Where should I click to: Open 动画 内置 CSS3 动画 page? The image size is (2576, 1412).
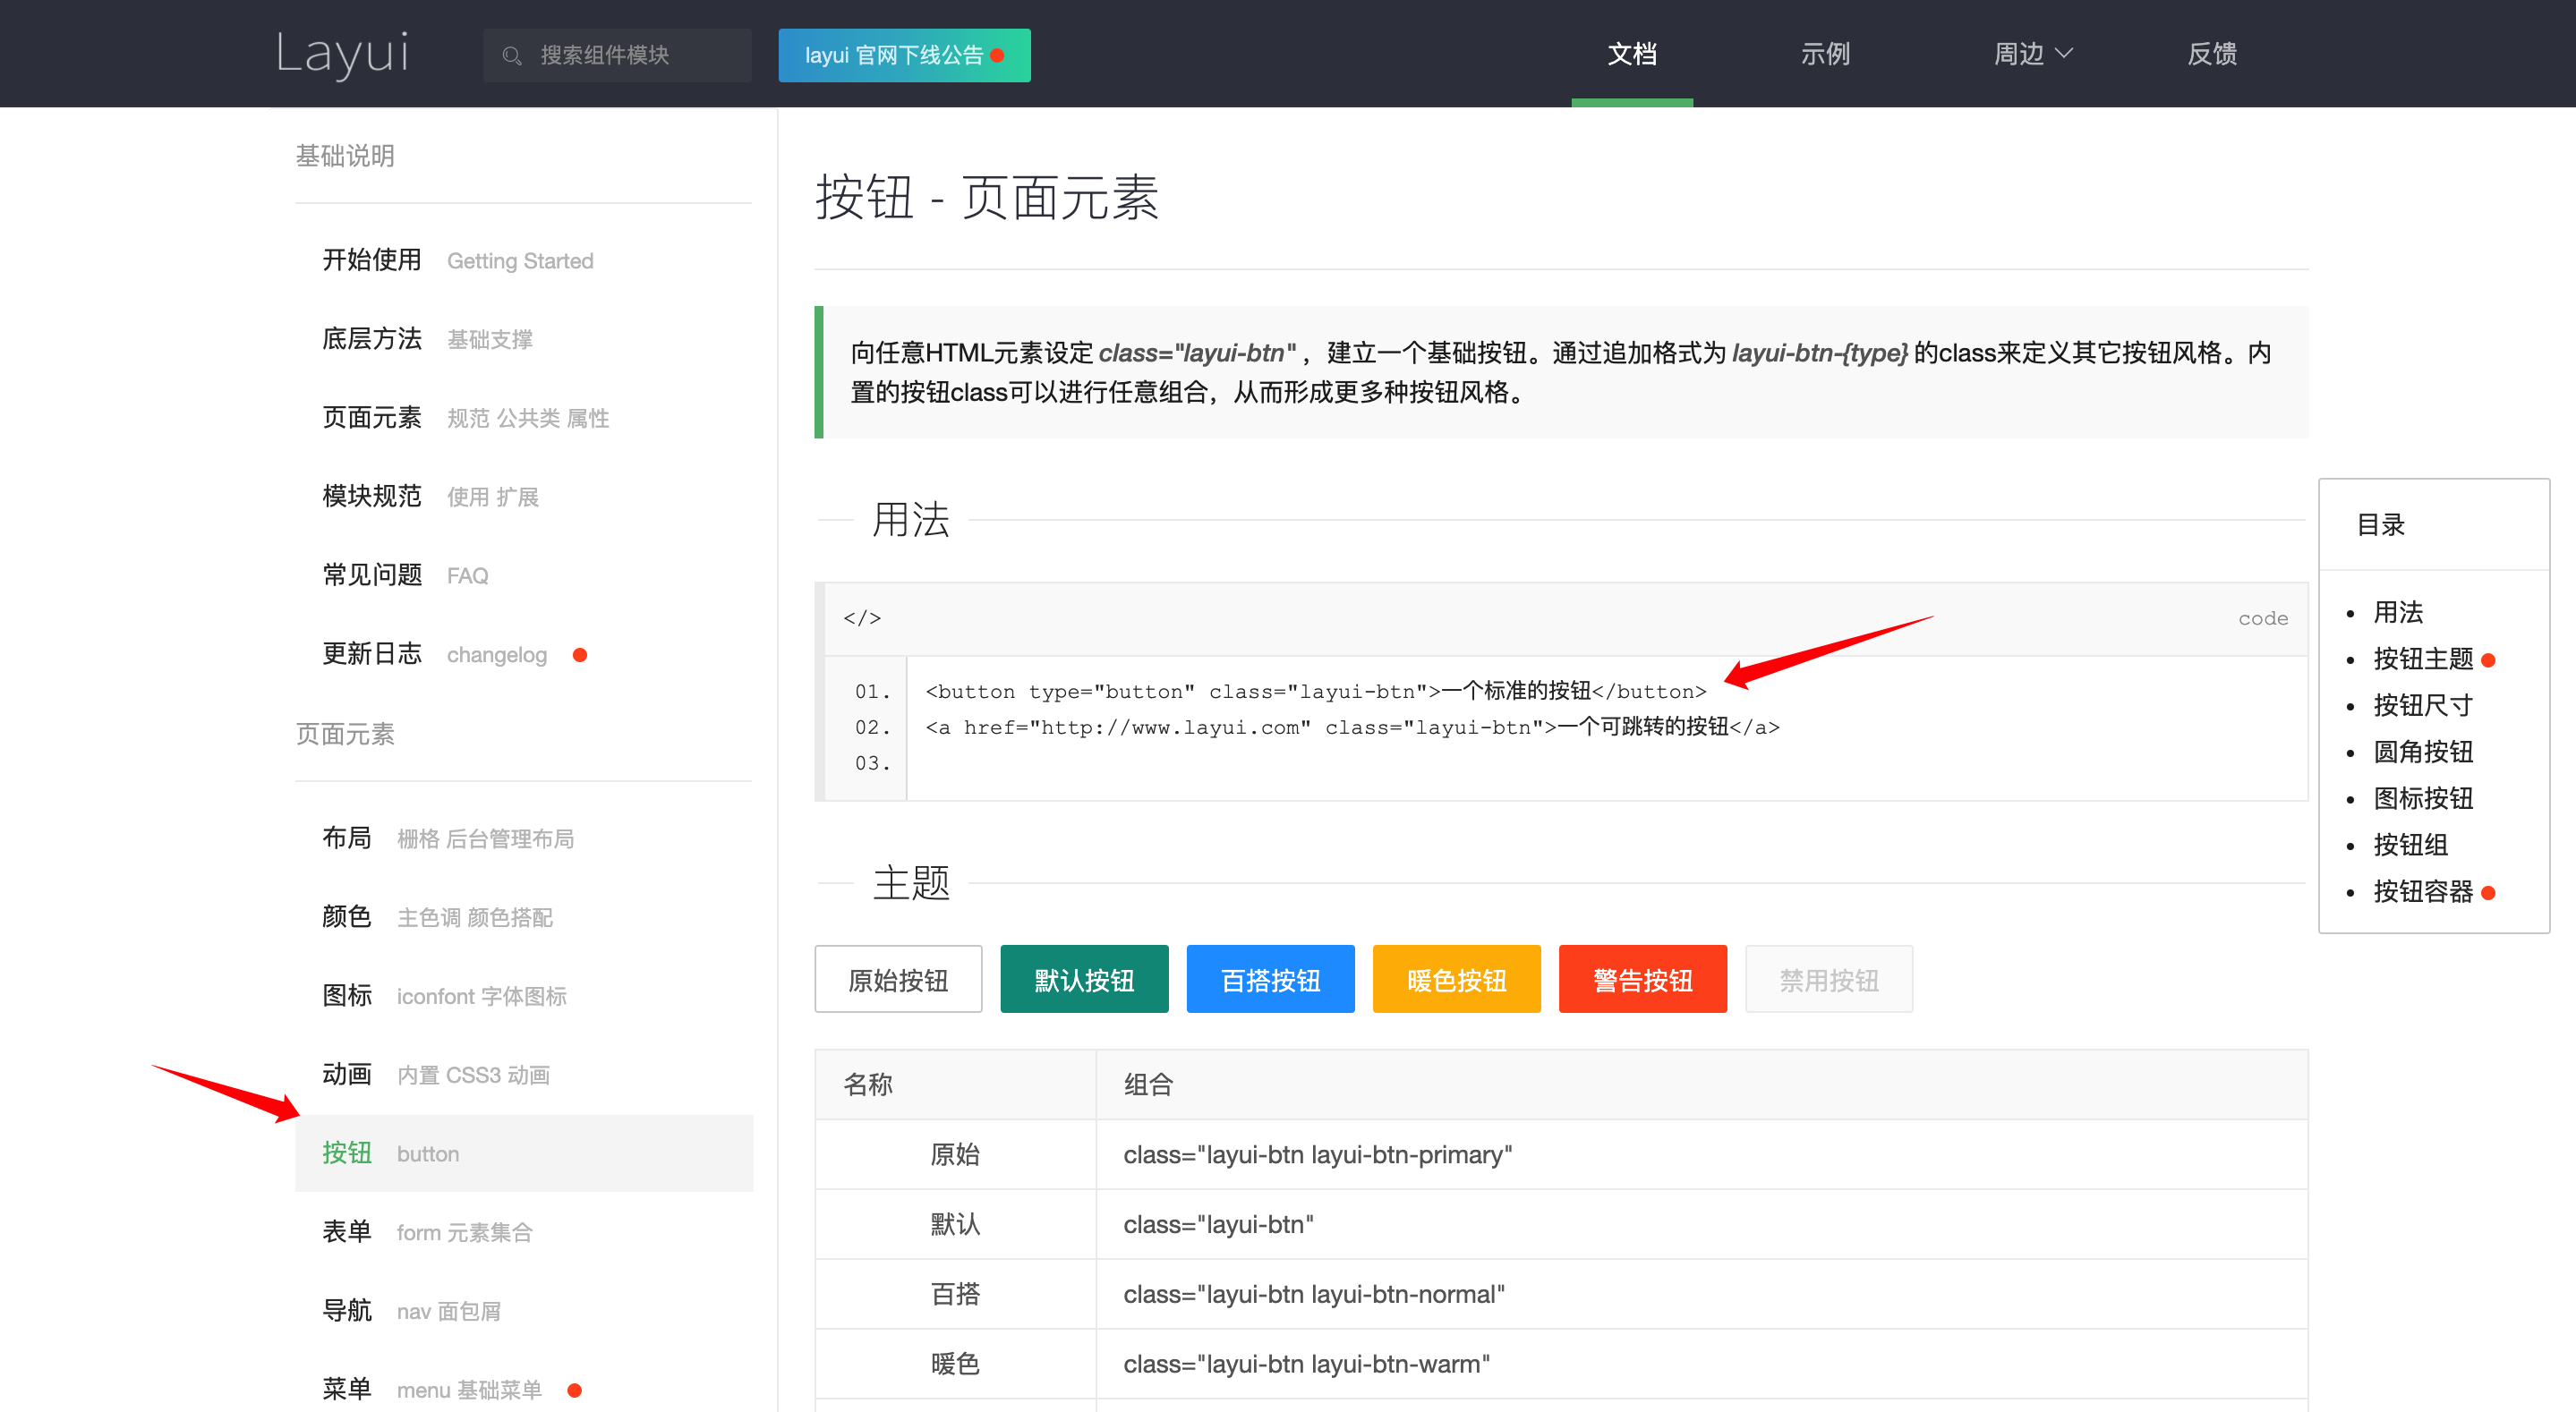(x=523, y=1075)
